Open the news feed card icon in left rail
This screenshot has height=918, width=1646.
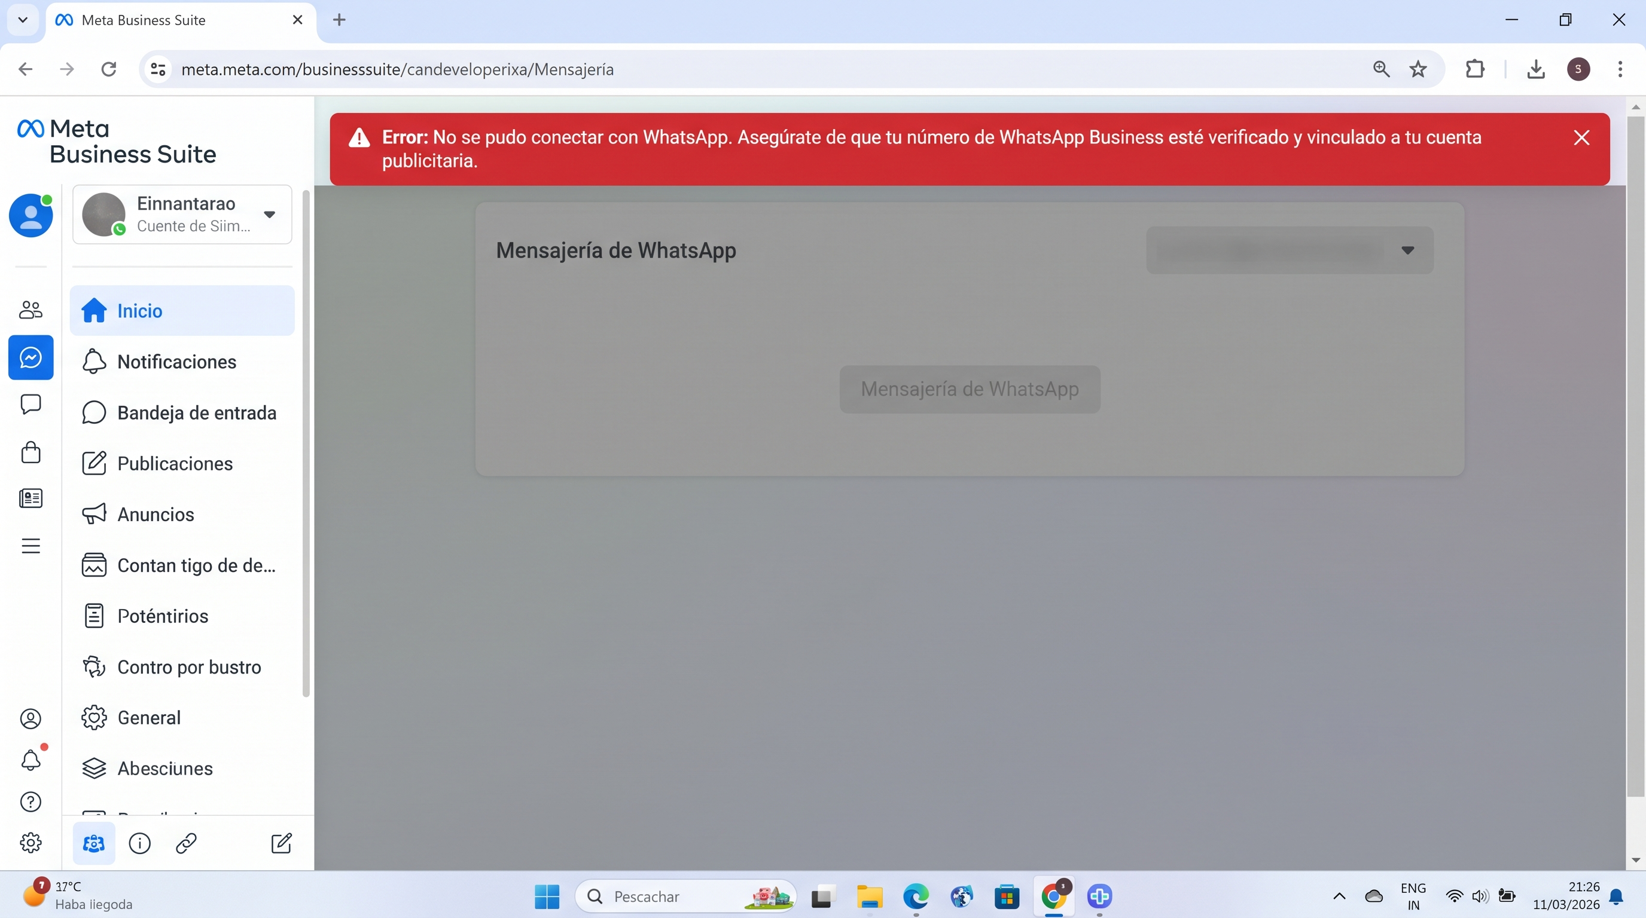(x=31, y=498)
